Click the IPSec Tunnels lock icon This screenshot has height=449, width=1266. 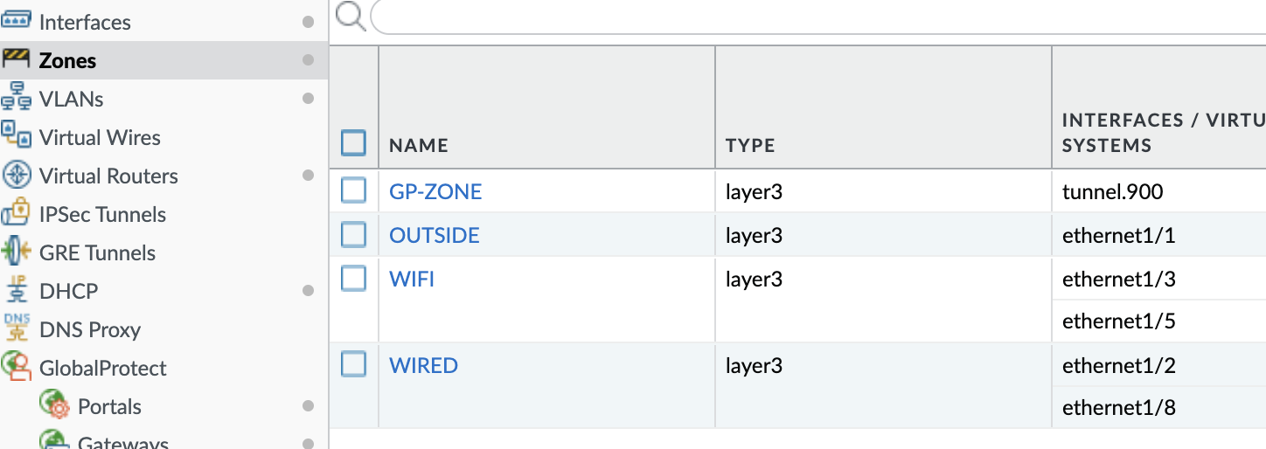point(17,214)
